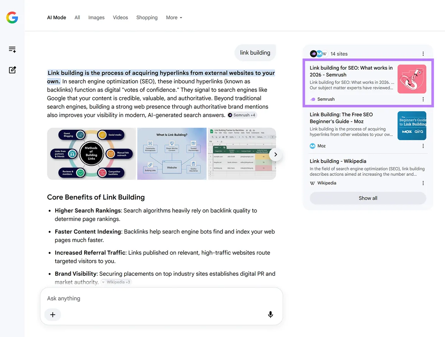This screenshot has width=445, height=337.
Task: Click Semrush source name under first result
Action: (x=326, y=99)
